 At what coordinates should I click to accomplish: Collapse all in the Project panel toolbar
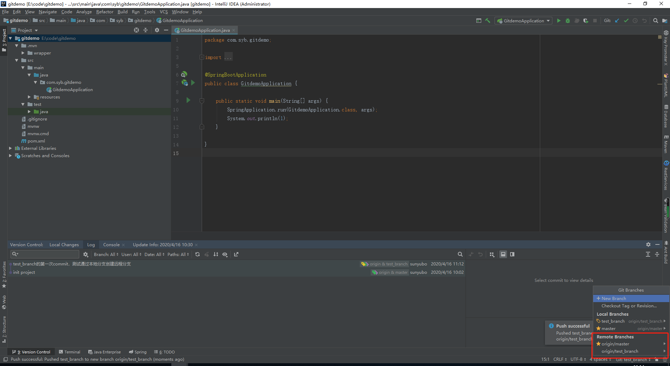[x=146, y=30]
